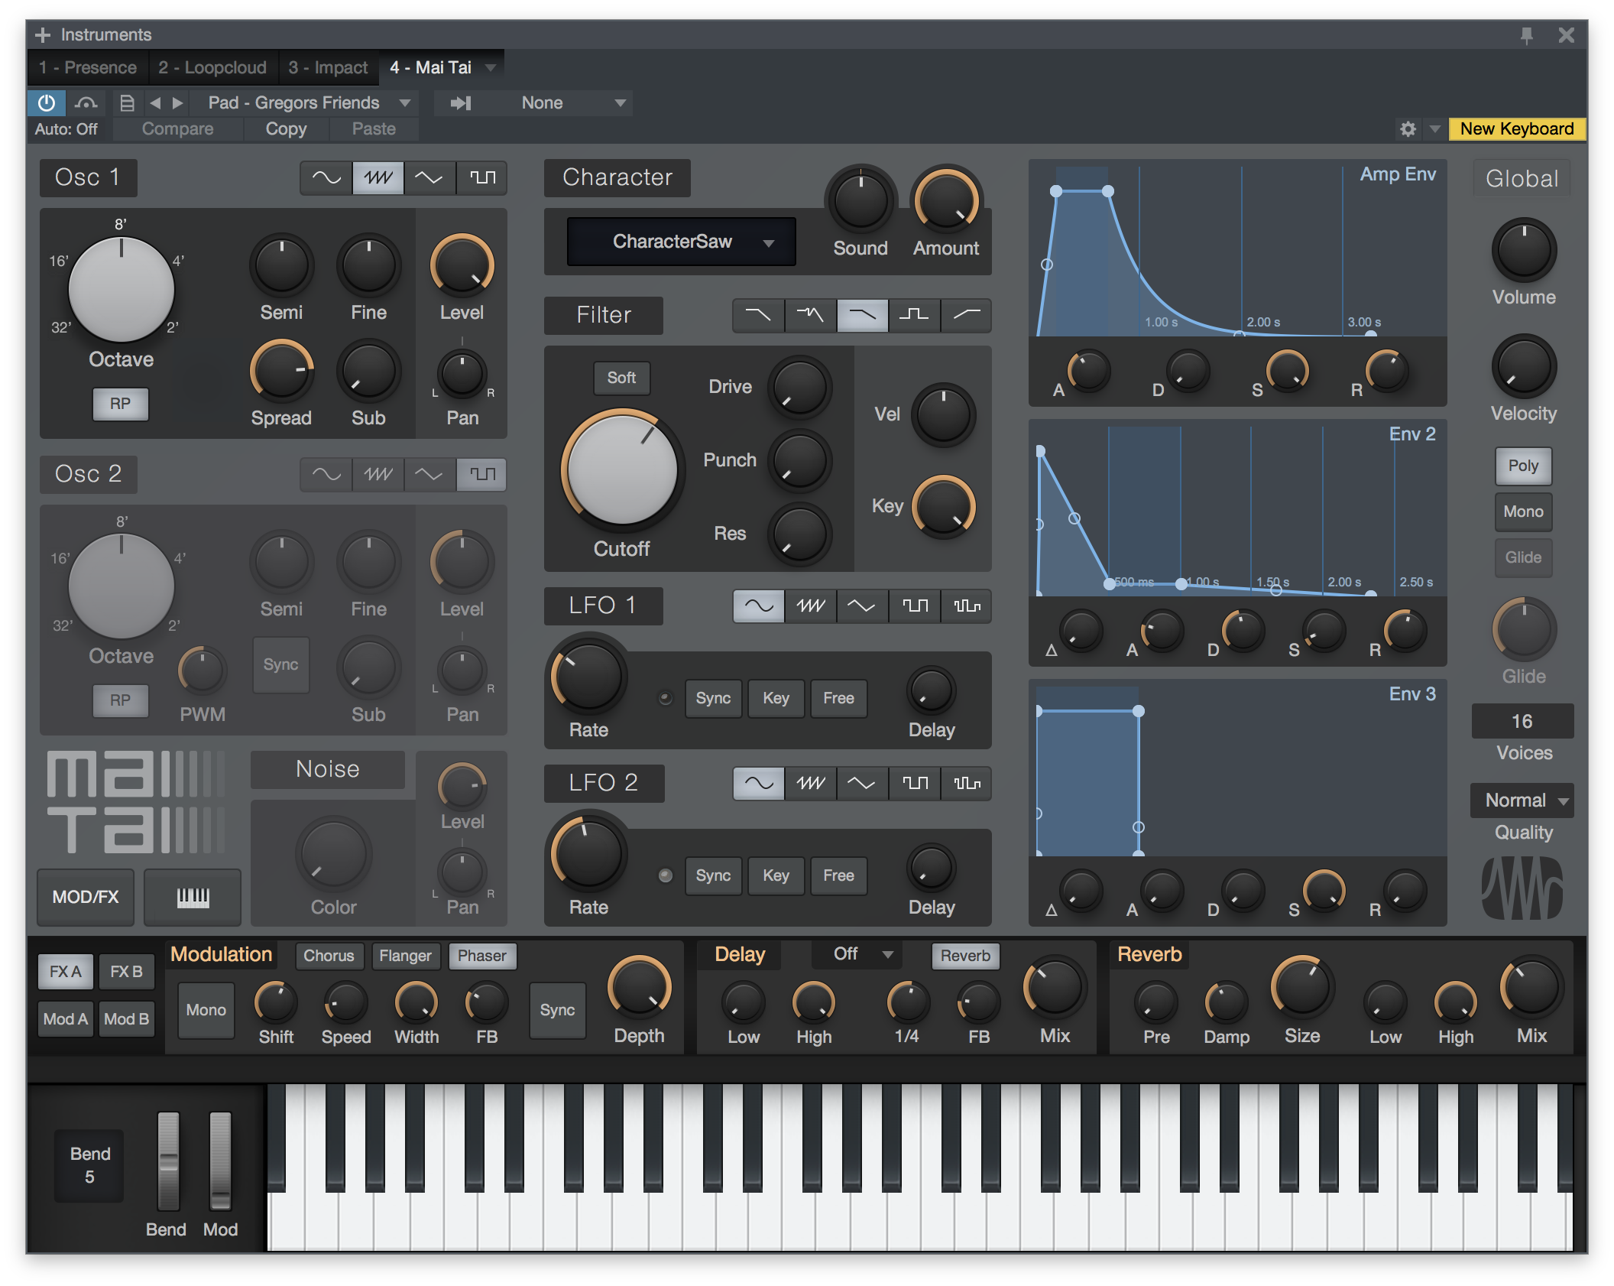Select LFO 2 sample-and-hold shape
The image size is (1614, 1286).
pyautogui.click(x=967, y=784)
